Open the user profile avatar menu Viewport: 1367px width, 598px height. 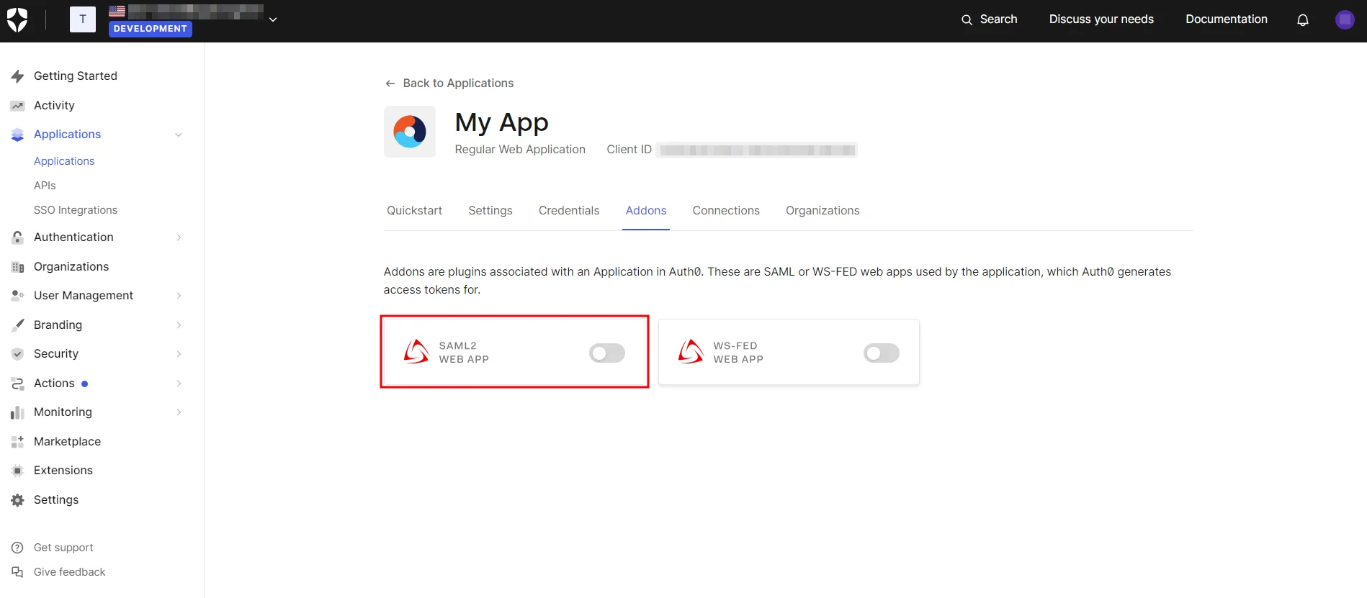pos(1345,19)
